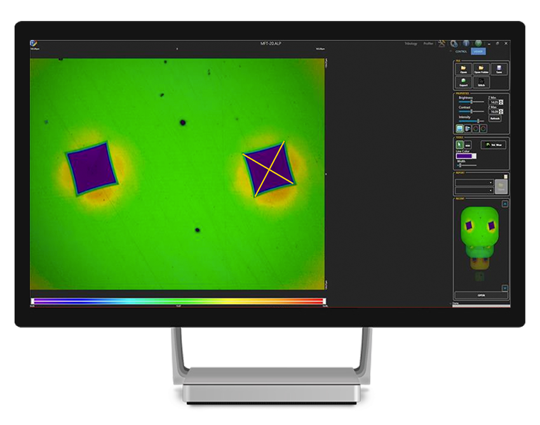Click the Stitch tool icon

pyautogui.click(x=481, y=82)
